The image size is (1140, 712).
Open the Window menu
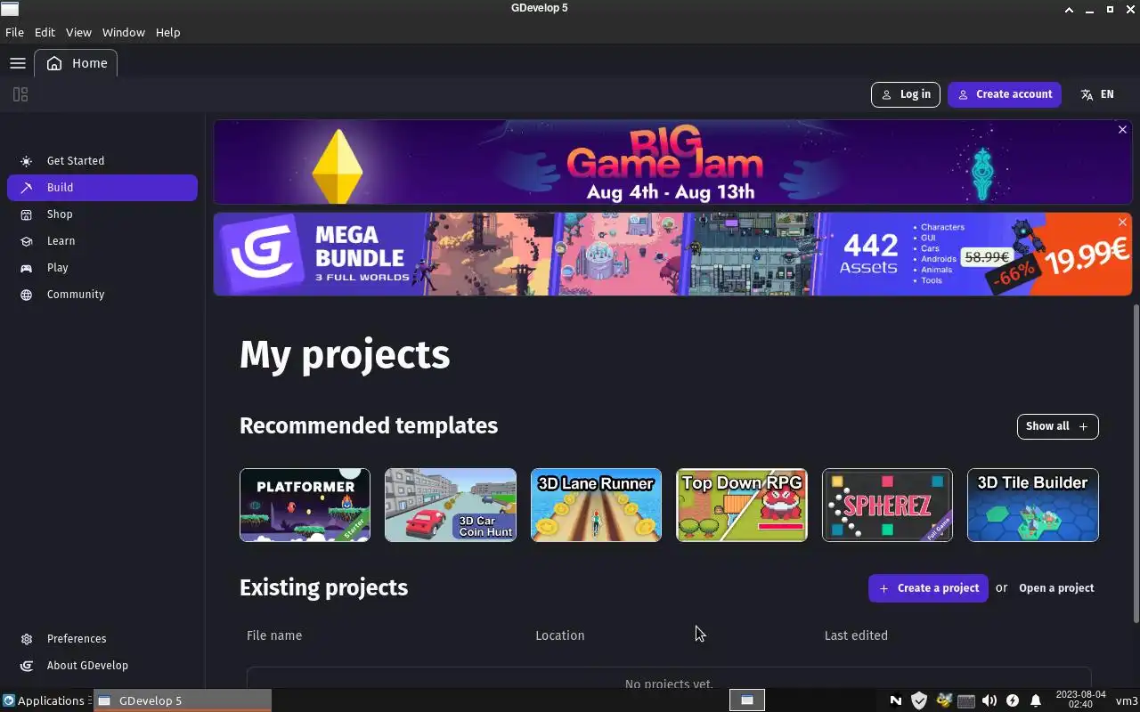(123, 32)
